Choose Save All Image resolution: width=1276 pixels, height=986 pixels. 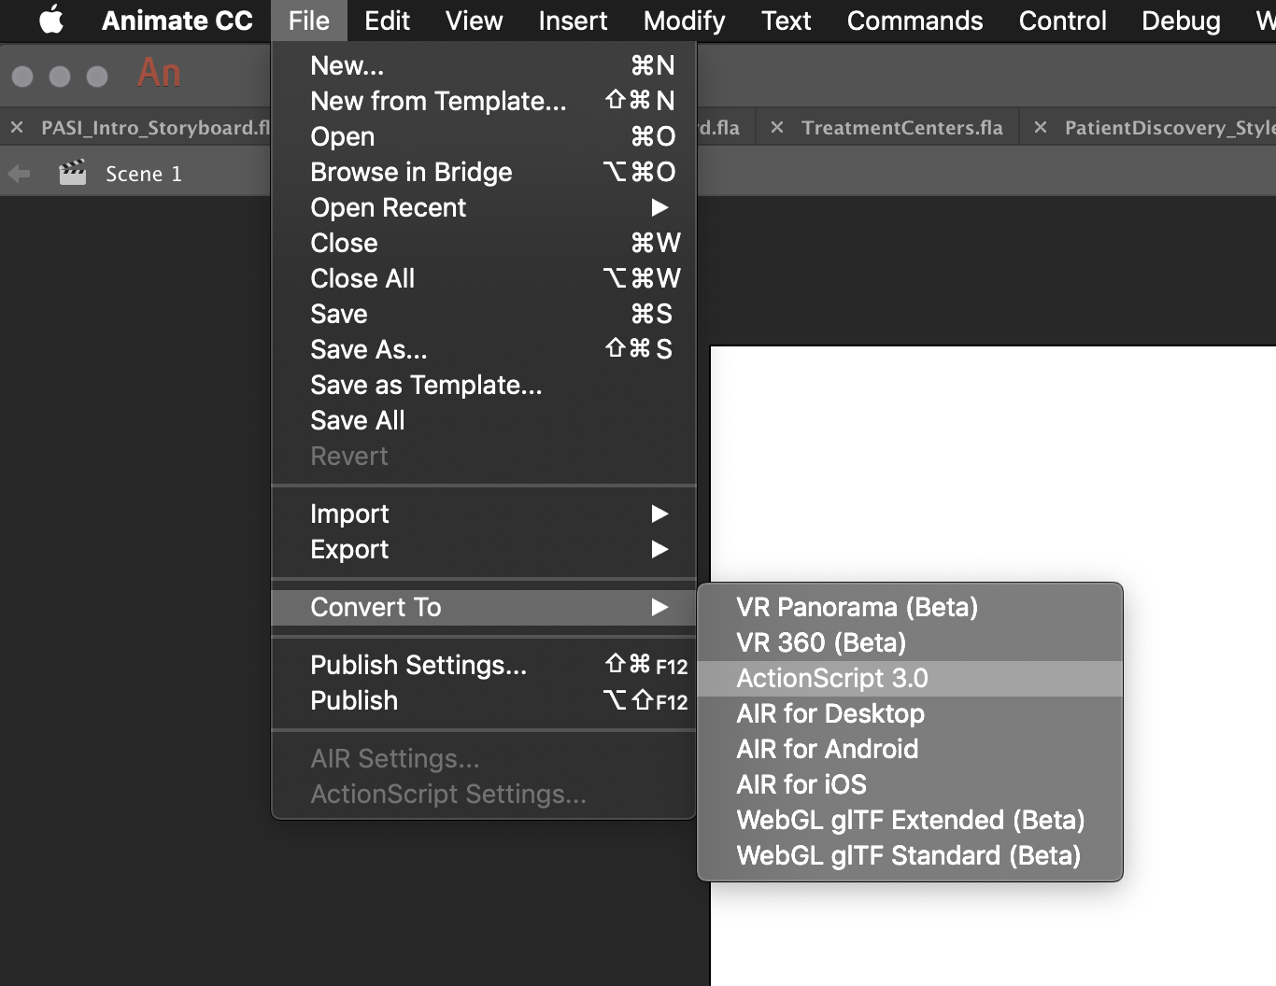point(484,420)
